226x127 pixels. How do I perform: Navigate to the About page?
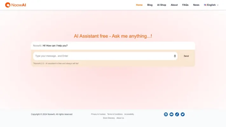[x=174, y=5]
